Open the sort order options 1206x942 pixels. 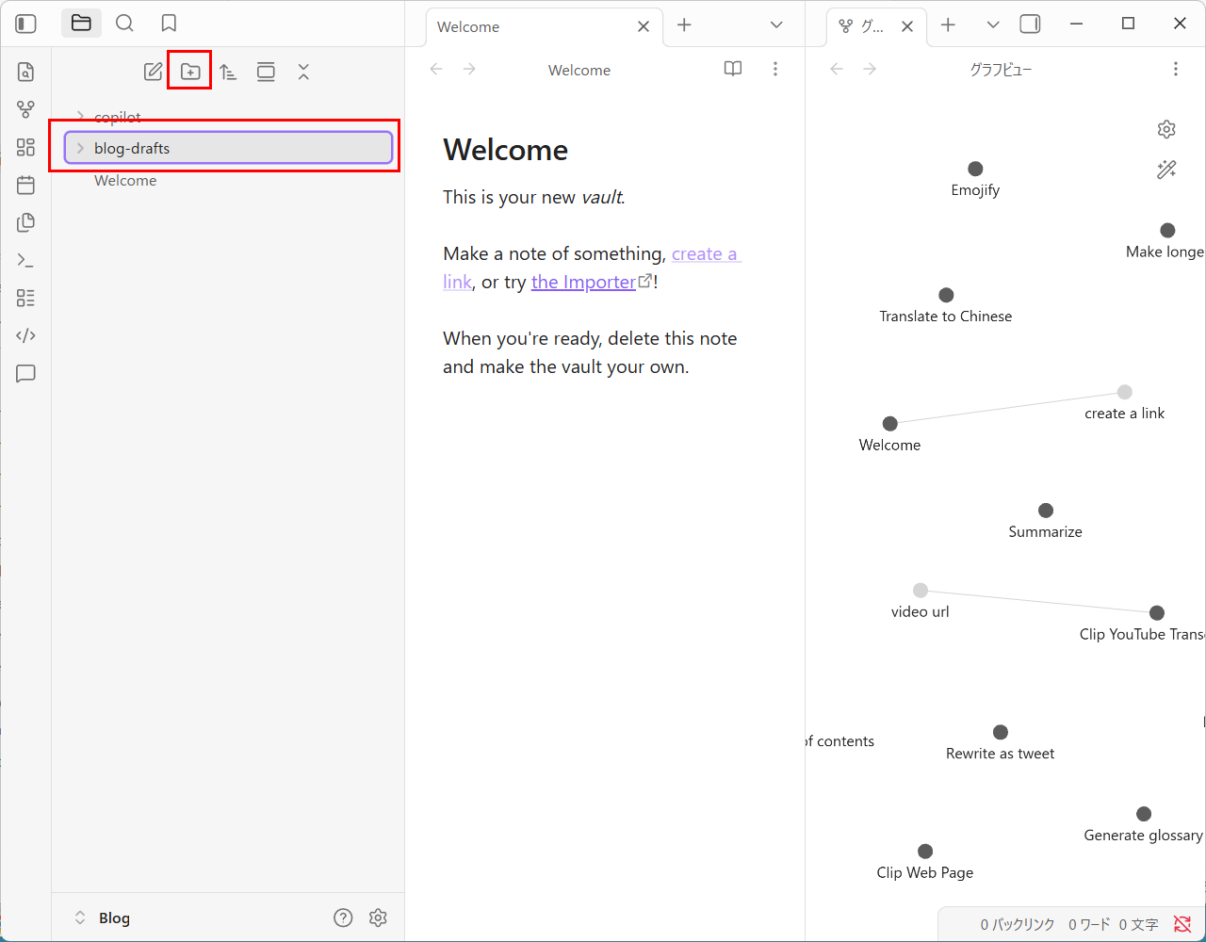tap(228, 72)
